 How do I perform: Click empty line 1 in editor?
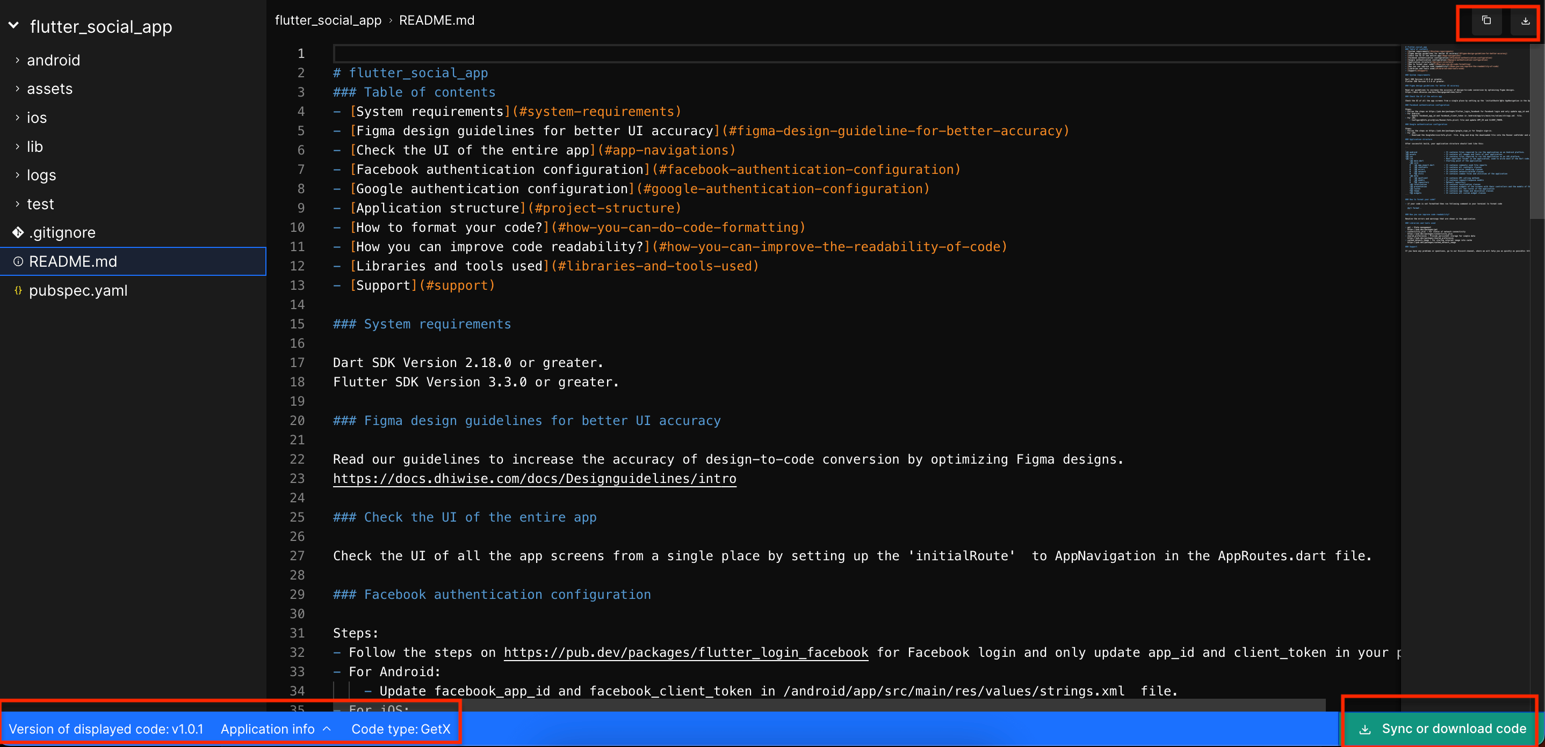[867, 53]
